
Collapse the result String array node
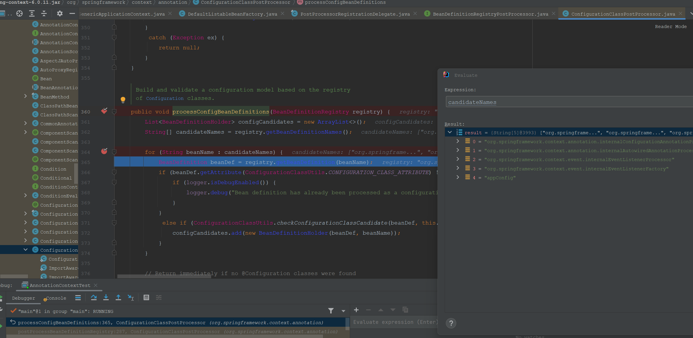pos(450,132)
